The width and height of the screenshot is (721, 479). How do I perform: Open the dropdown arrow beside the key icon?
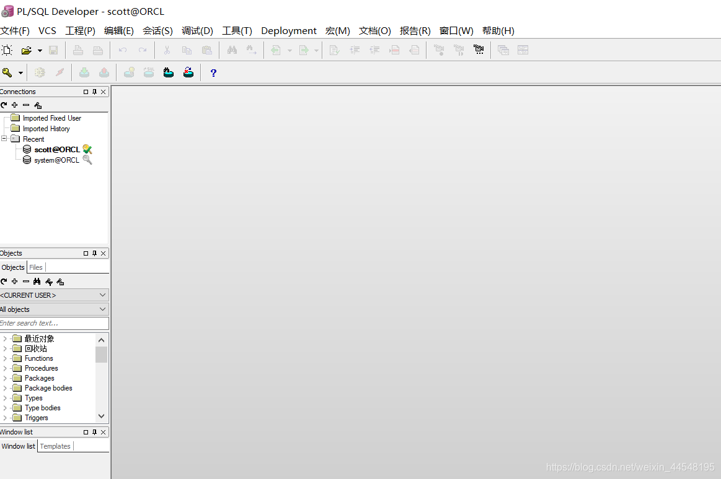tap(20, 73)
